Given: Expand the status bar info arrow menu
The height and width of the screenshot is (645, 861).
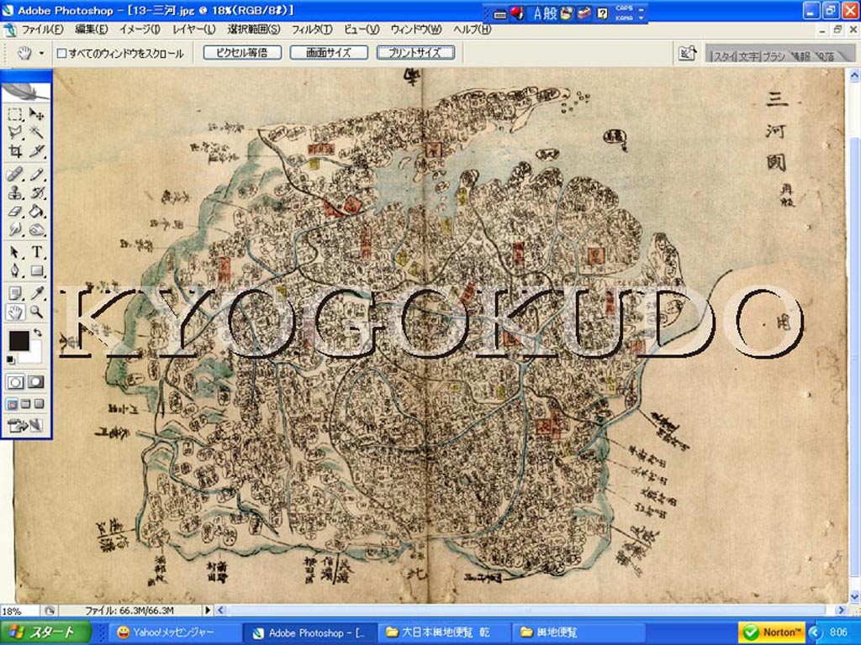Looking at the screenshot, I should click(x=208, y=611).
